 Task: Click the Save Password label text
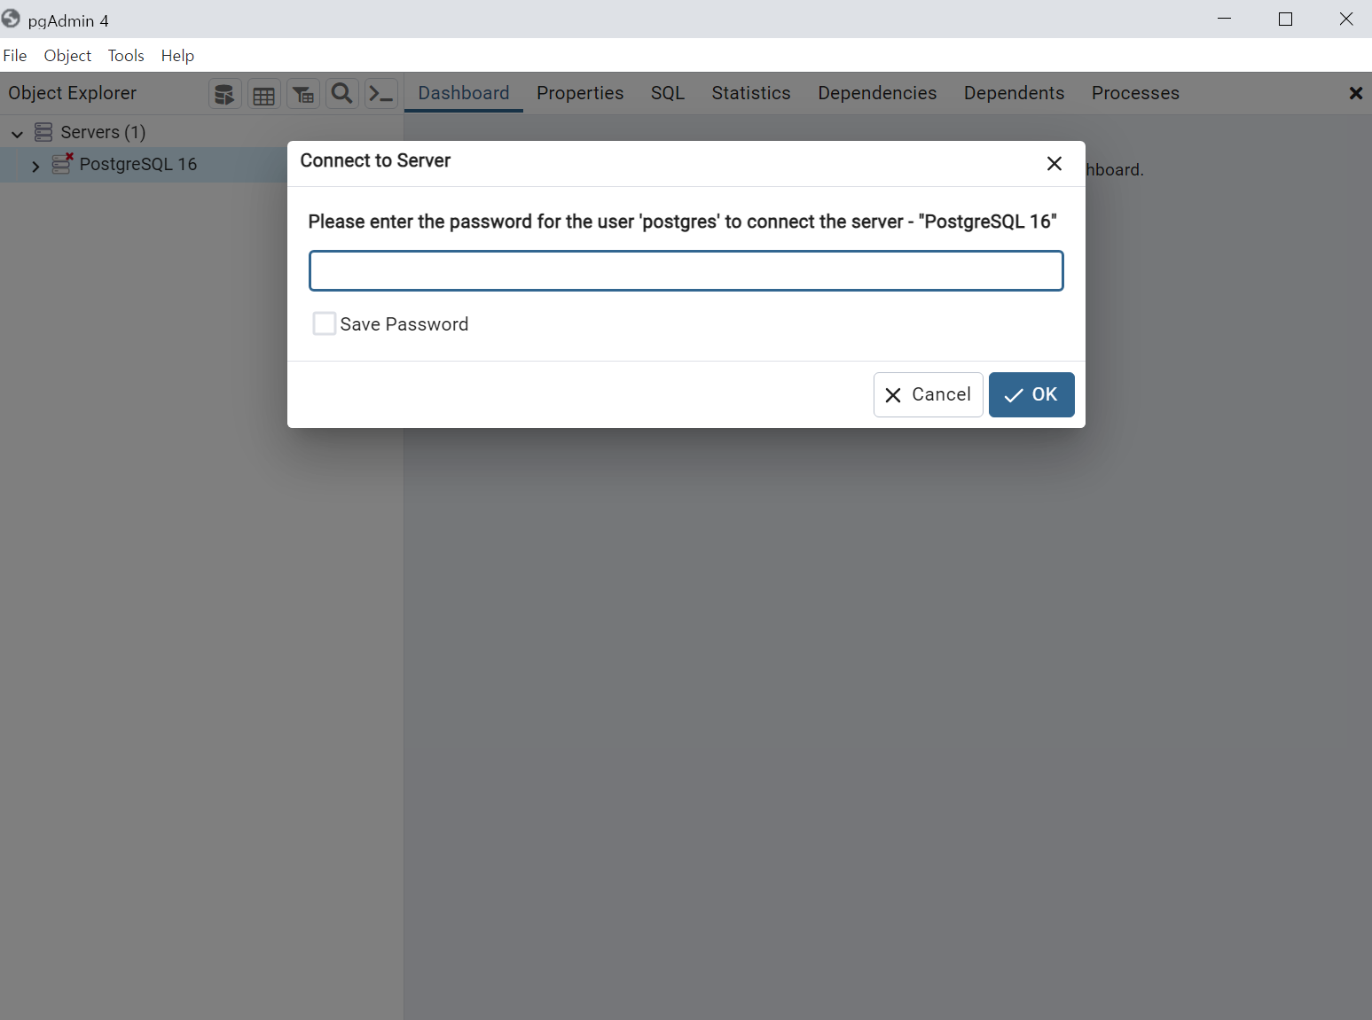pyautogui.click(x=404, y=324)
